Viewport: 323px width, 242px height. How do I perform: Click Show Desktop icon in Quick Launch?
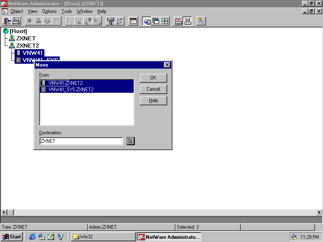[x=51, y=237]
